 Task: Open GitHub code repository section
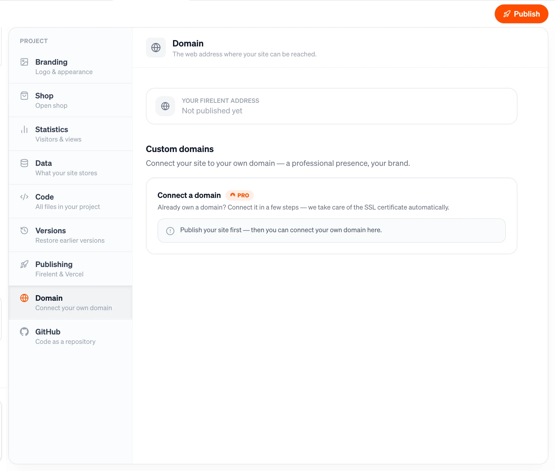(70, 336)
